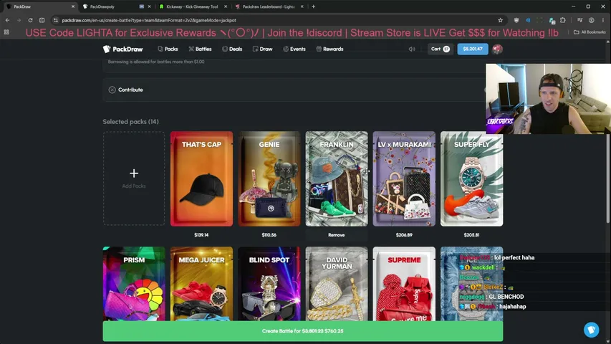611x344 pixels.
Task: Select the THAT'S CAP pack card
Action: coord(201,178)
